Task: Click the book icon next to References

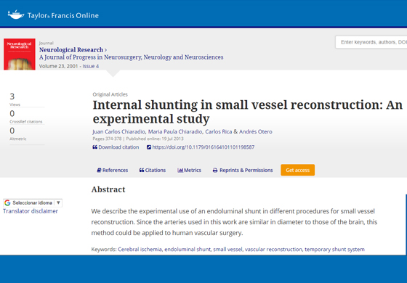Action: coord(99,171)
